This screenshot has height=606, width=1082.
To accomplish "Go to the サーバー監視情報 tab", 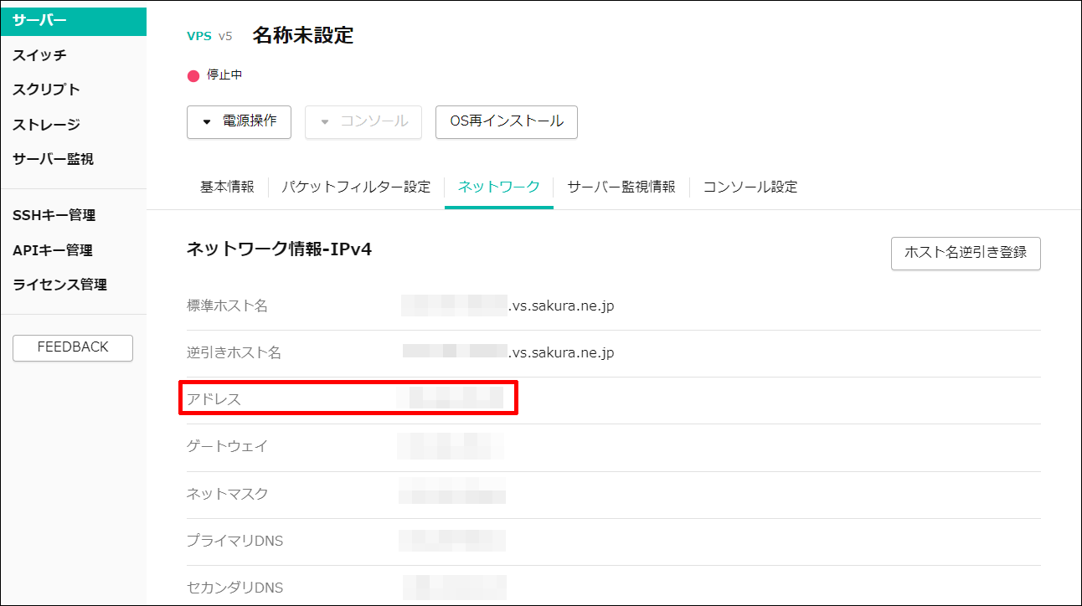I will 621,187.
